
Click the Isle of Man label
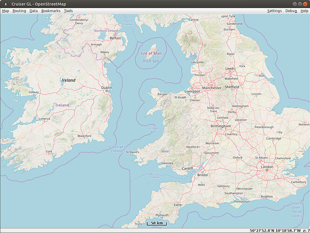[x=151, y=53]
